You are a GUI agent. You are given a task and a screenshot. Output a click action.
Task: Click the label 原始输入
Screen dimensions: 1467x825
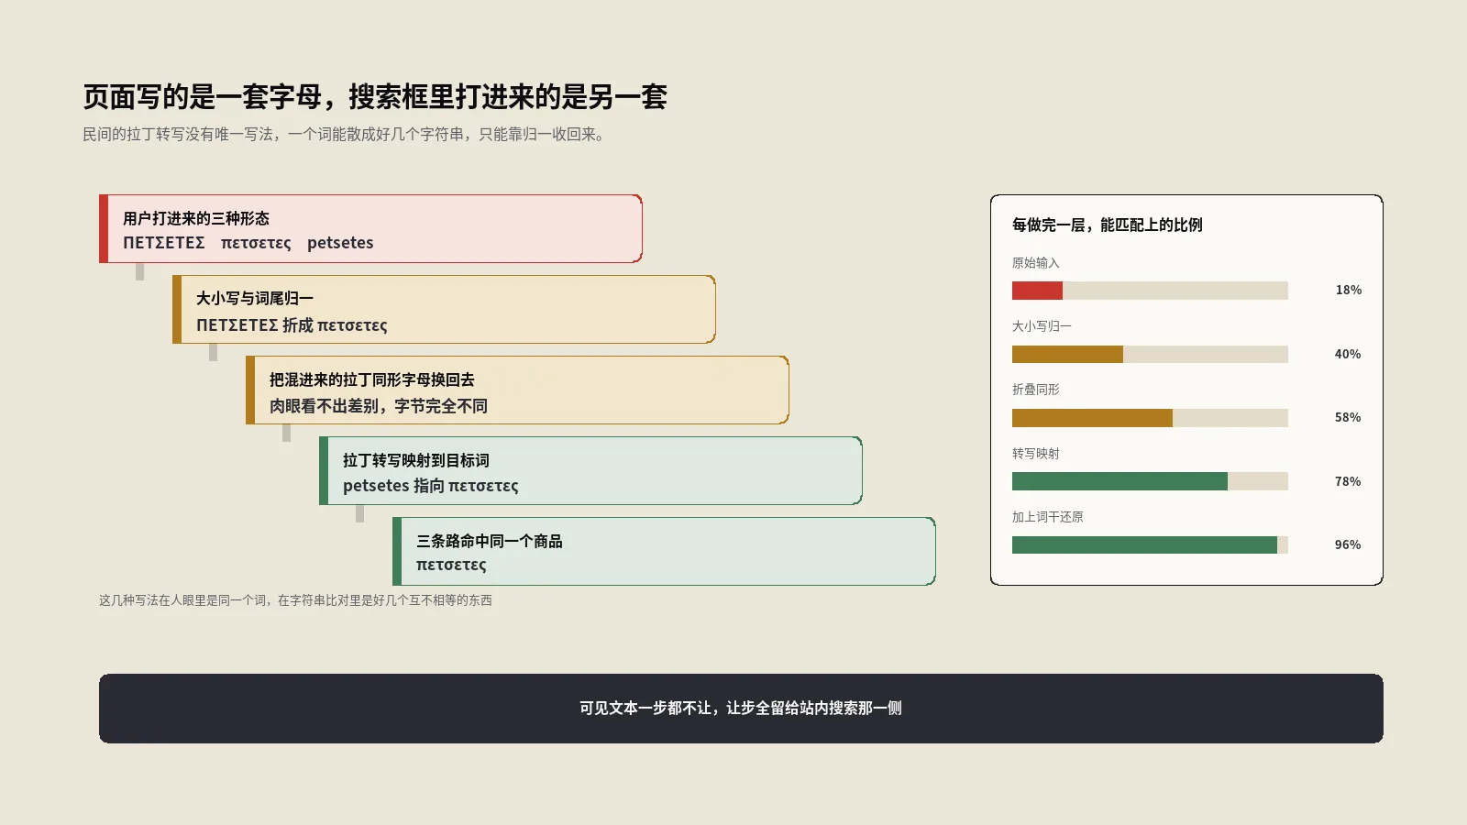tap(1035, 263)
